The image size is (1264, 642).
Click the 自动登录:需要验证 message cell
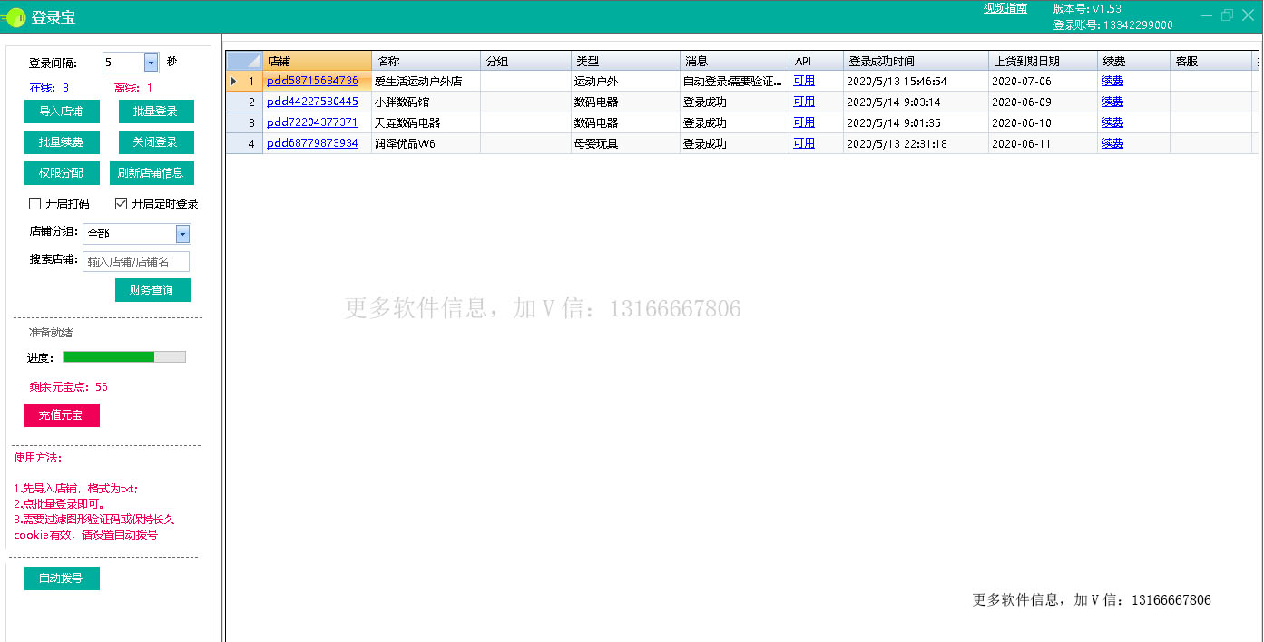point(734,81)
